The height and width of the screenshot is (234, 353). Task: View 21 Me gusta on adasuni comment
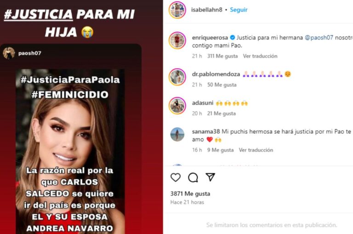coord(221,114)
